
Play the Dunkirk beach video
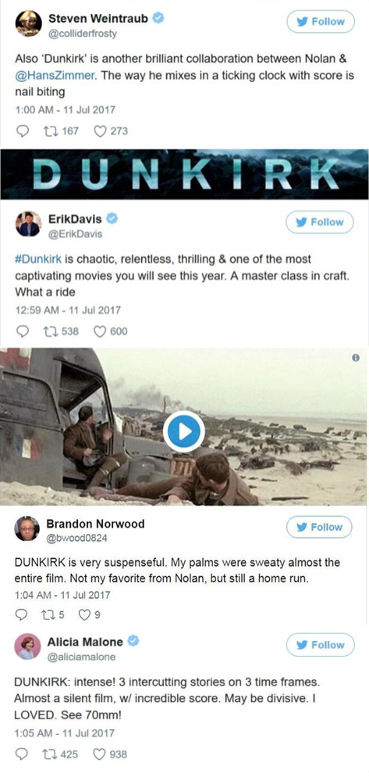[184, 431]
